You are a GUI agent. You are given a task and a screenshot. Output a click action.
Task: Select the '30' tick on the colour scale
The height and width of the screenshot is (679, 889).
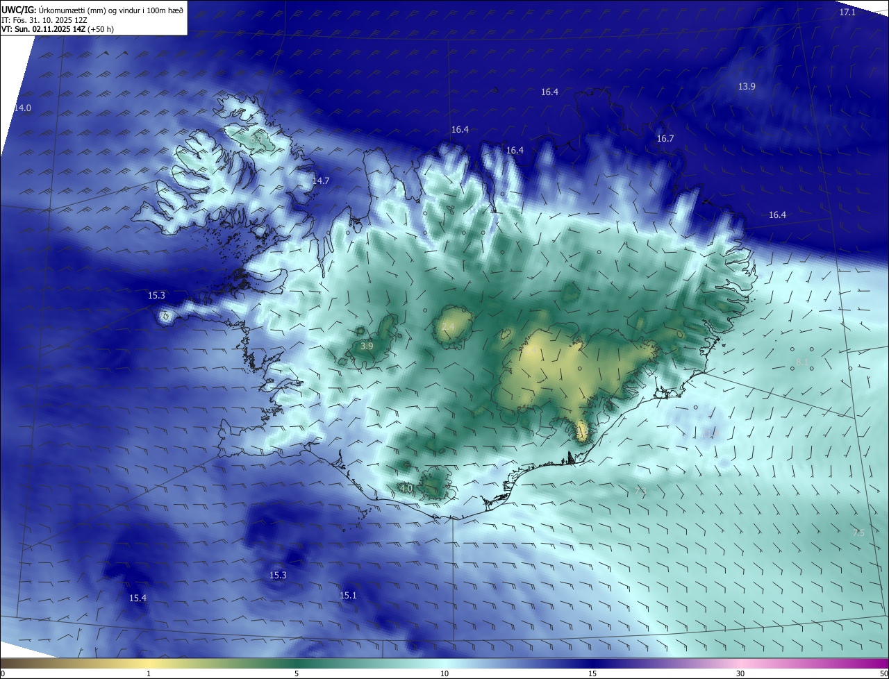(x=740, y=673)
